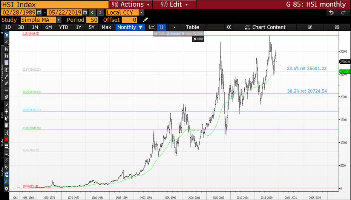Viewport: 351px width, 200px height.
Task: Select the highlighted Fibonacci retracement tool
Action: click(6, 63)
